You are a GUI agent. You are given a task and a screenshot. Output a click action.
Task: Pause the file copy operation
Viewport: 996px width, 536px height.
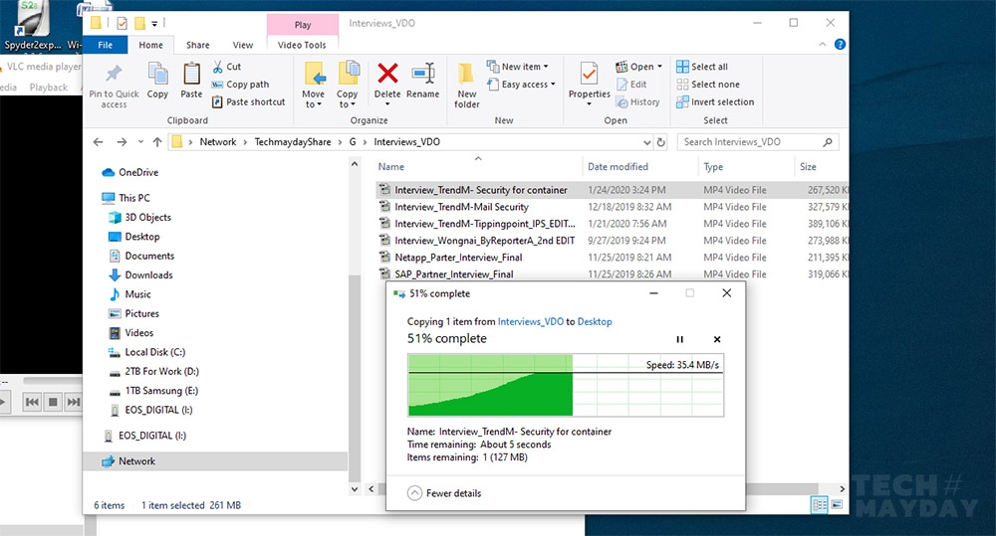pyautogui.click(x=679, y=339)
